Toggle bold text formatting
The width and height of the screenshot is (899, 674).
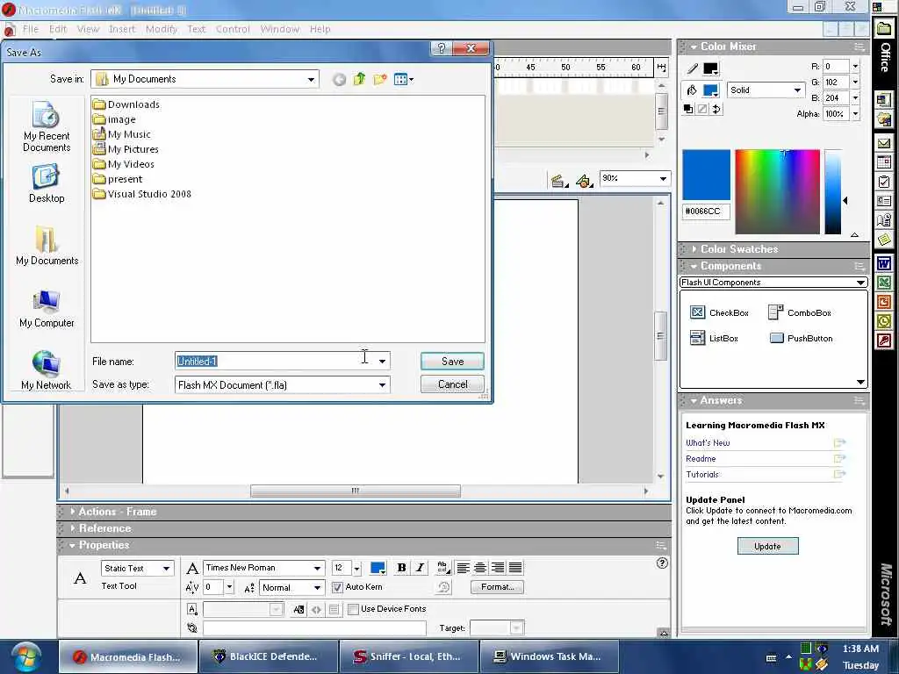[x=402, y=568]
